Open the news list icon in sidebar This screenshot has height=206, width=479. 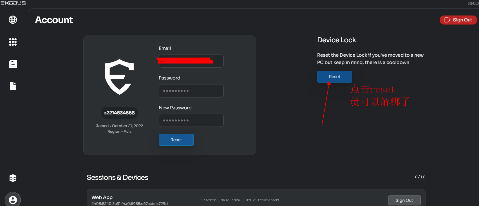tap(13, 64)
